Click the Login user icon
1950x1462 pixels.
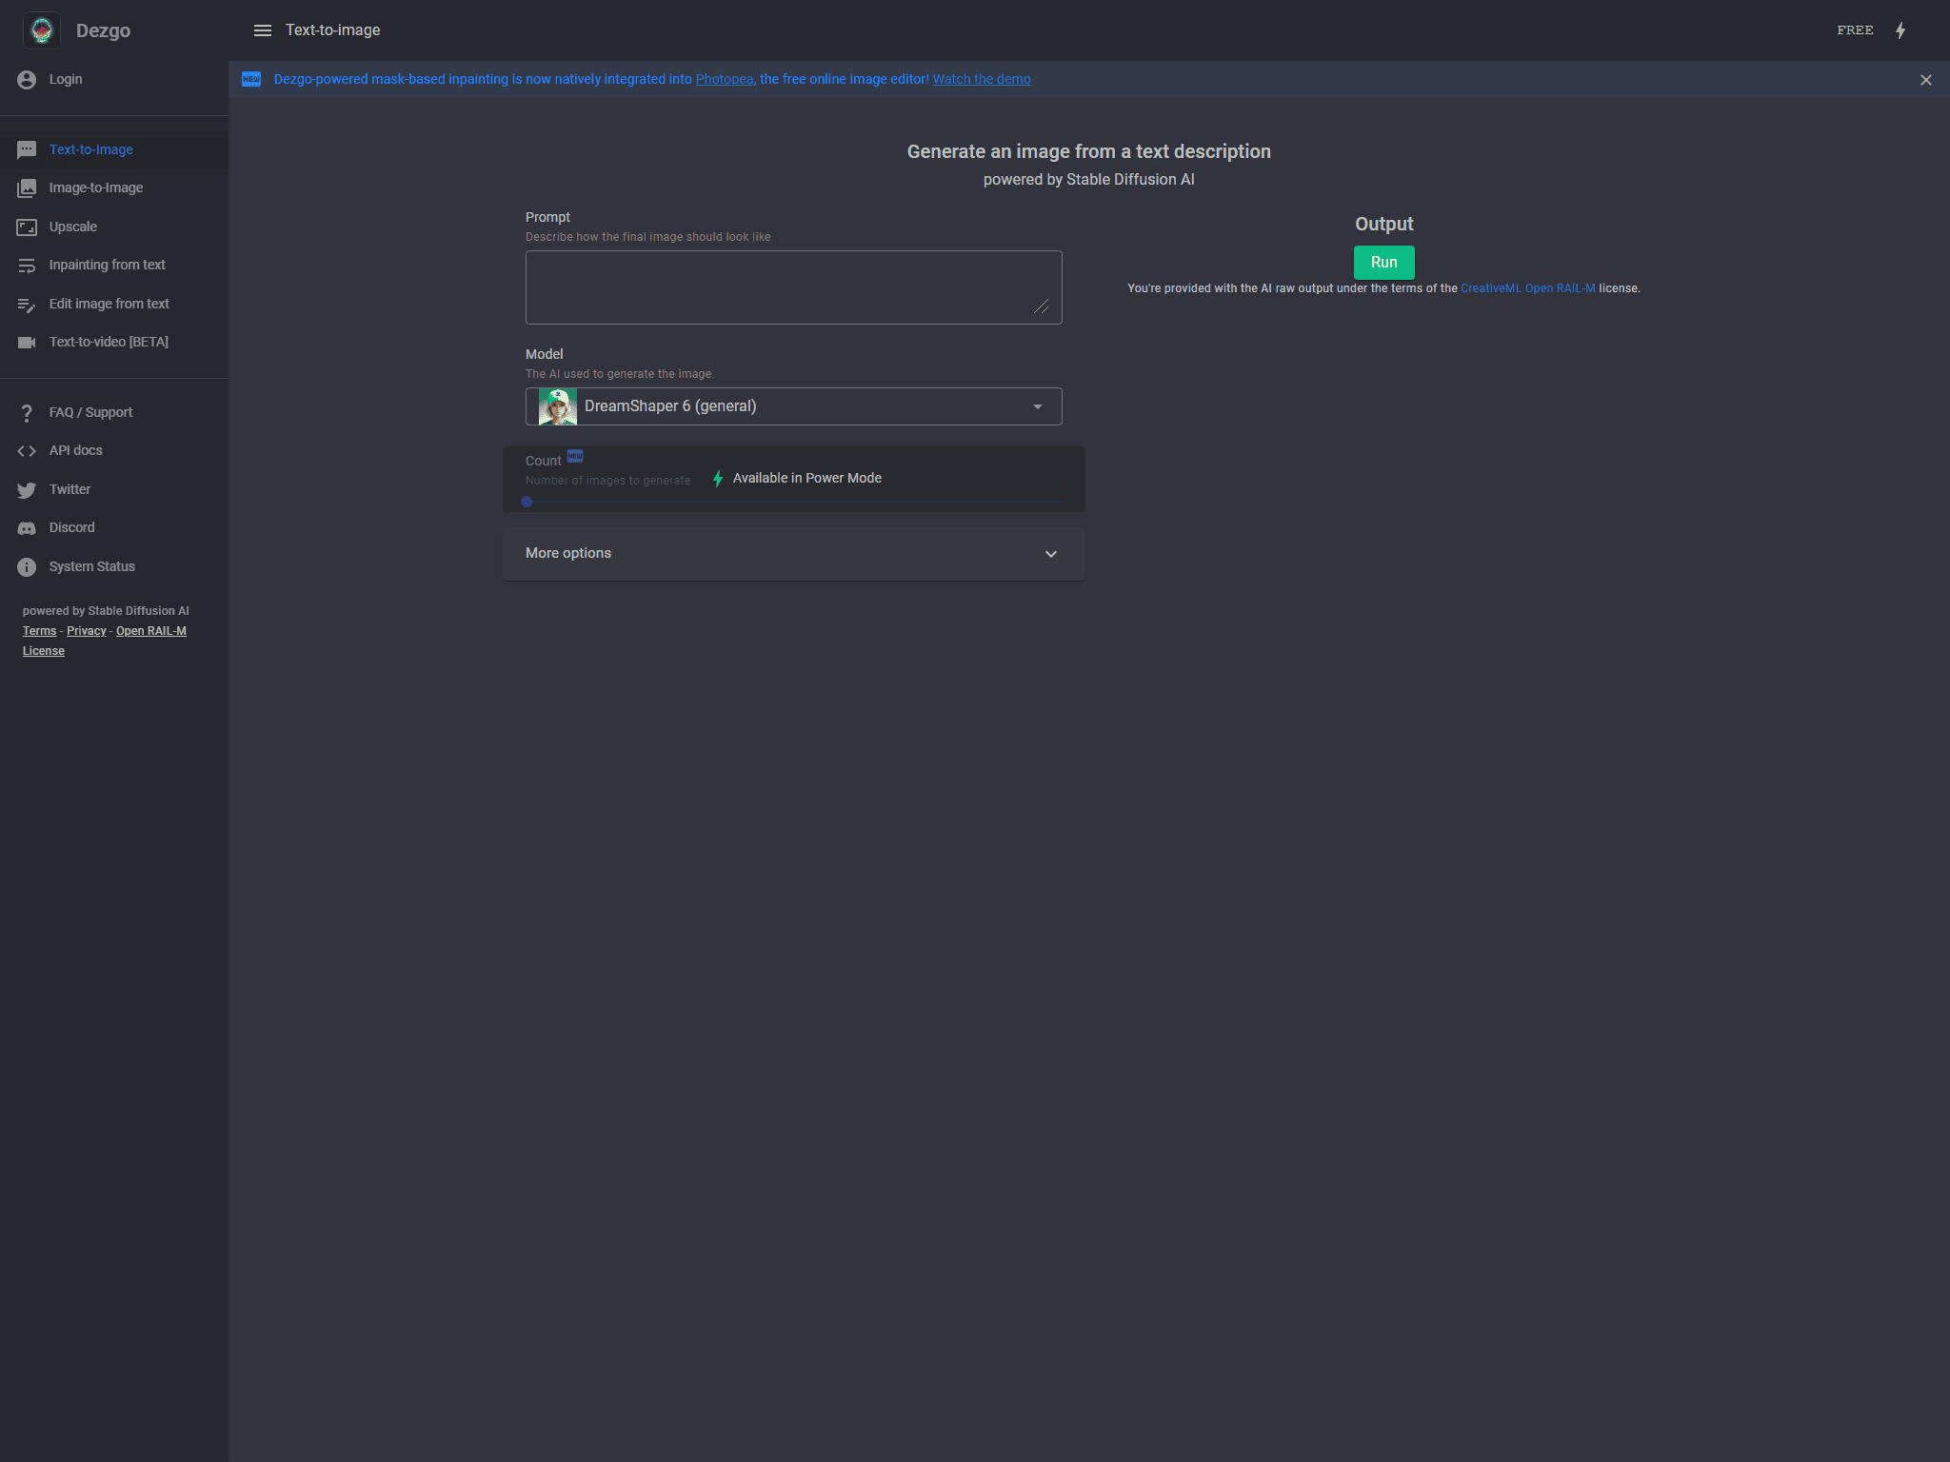point(27,80)
